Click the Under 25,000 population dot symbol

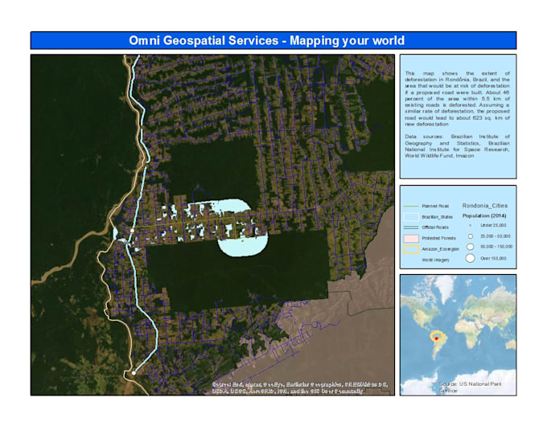point(471,225)
